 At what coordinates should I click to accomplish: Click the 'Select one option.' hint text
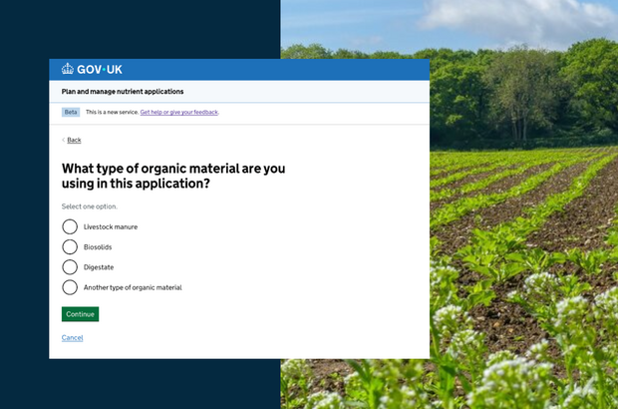[x=90, y=206]
